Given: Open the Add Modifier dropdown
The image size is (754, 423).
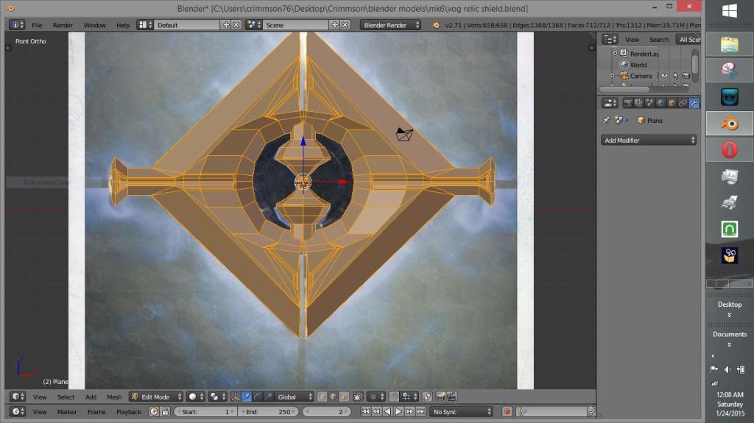Looking at the screenshot, I should [649, 141].
